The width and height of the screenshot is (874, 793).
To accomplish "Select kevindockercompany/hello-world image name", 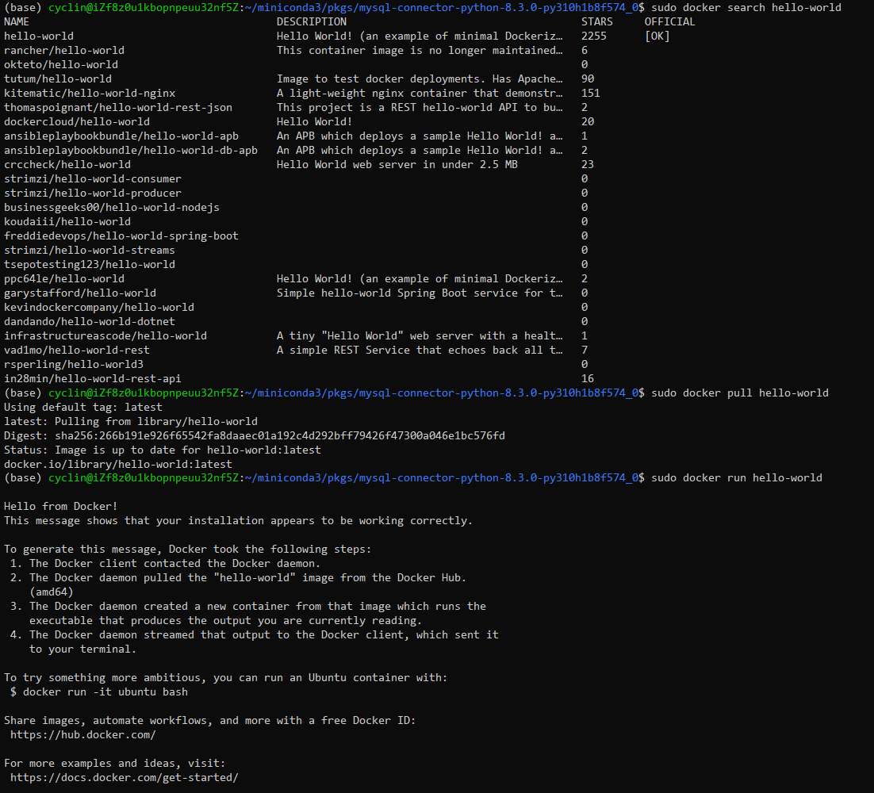I will click(99, 307).
